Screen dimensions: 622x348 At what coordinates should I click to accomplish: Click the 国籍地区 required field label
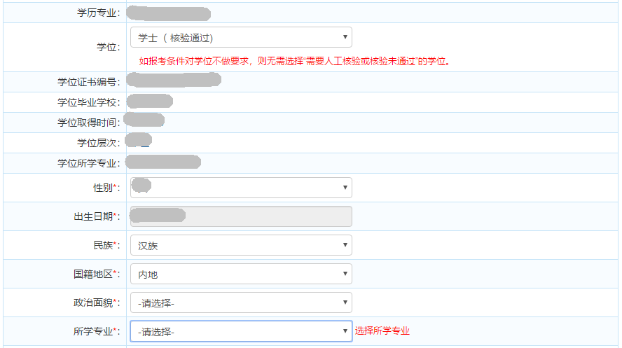pos(92,274)
